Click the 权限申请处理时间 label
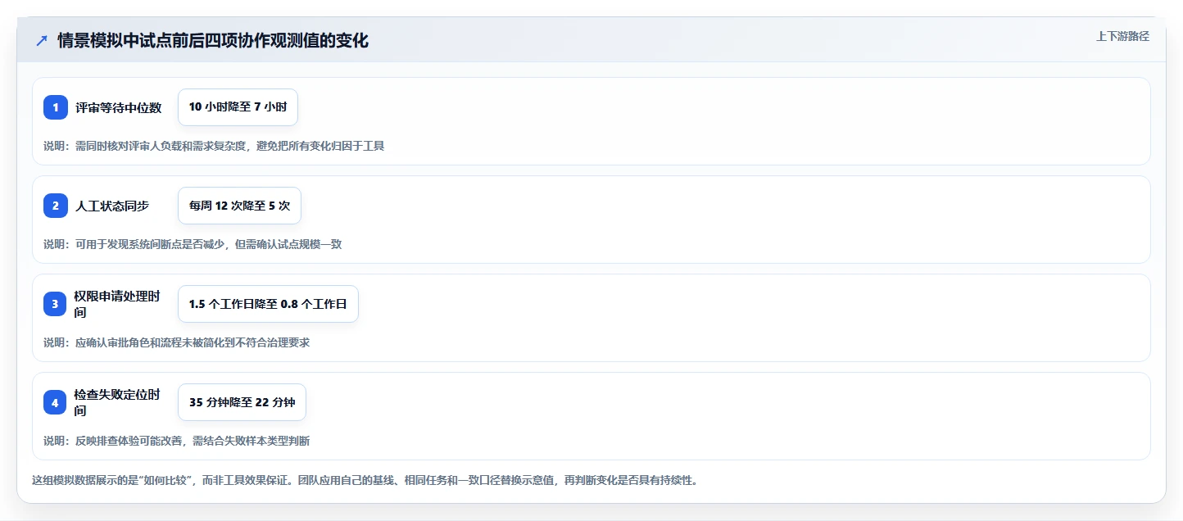 (118, 304)
